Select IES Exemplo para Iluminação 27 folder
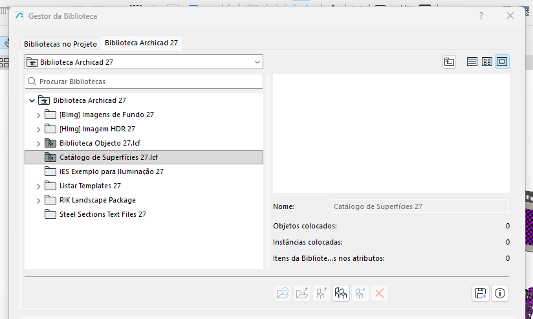The image size is (533, 319). pyautogui.click(x=144, y=171)
